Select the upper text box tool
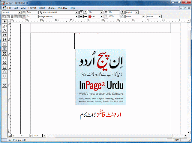Viewport: 192px width, 143px height. (x=4, y=44)
